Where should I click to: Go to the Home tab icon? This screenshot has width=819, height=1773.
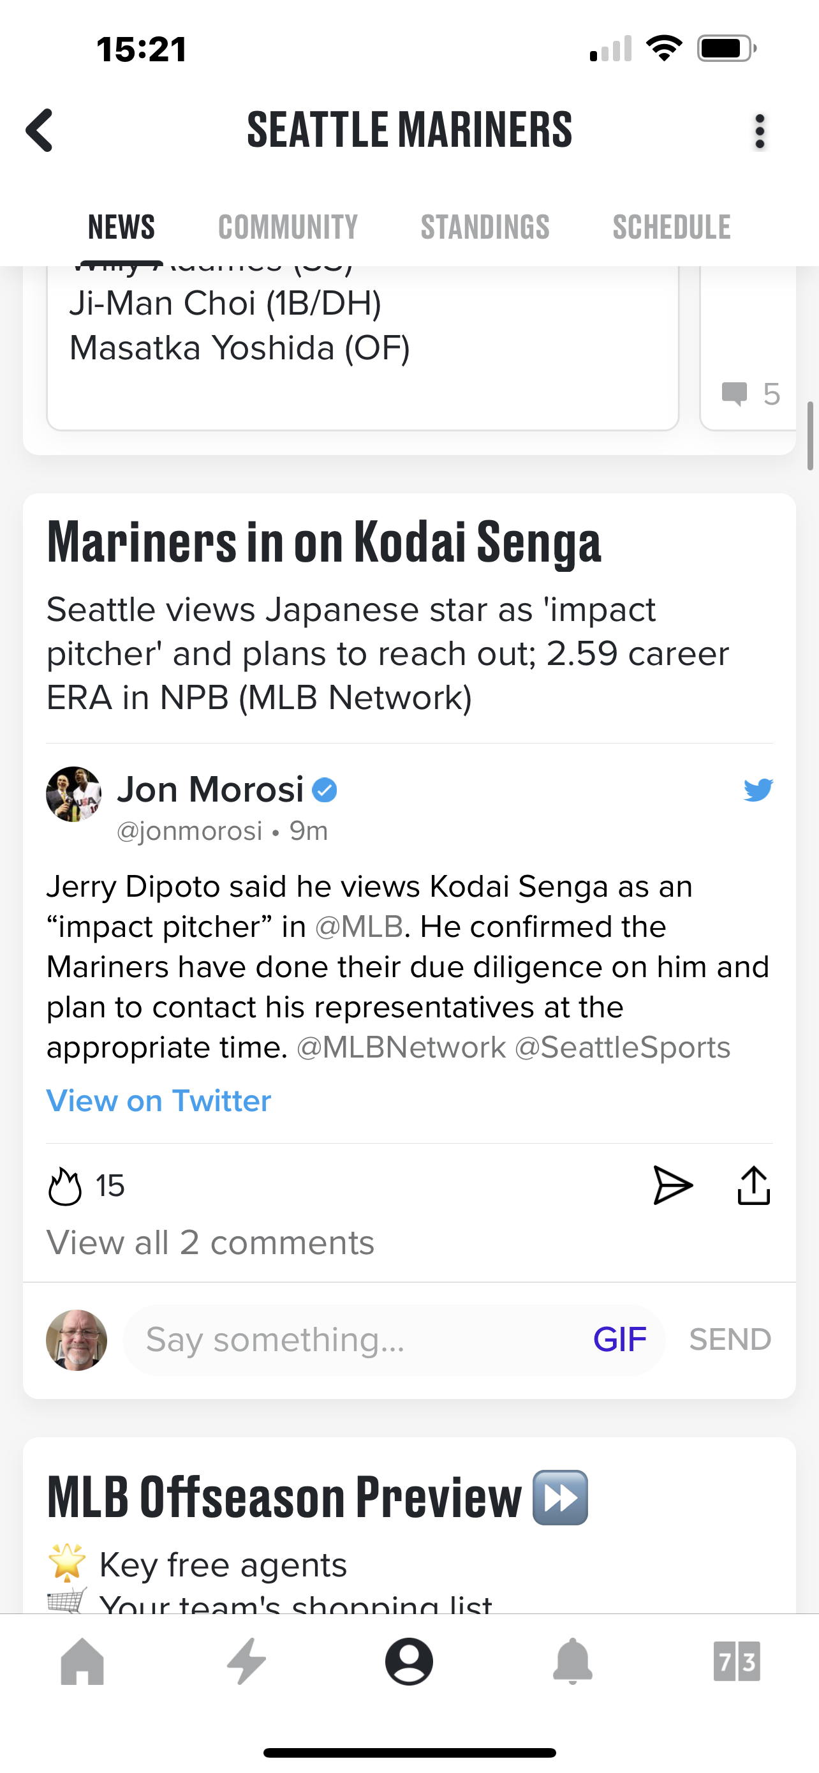click(82, 1661)
